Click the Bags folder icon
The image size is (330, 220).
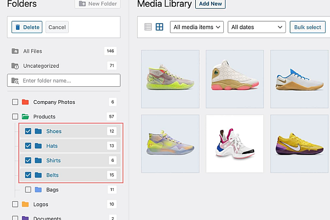click(38, 190)
